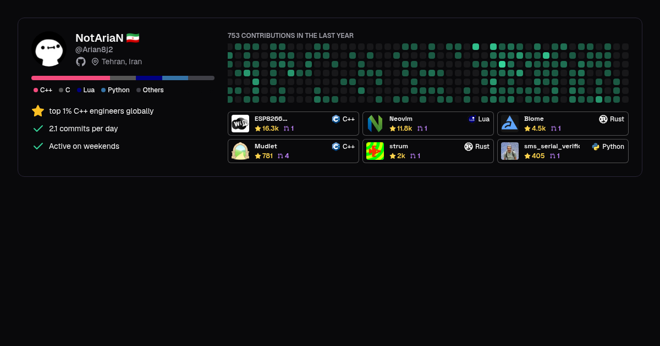This screenshot has height=346, width=660.
Task: Open the Neovim repository logo
Action: (x=375, y=124)
